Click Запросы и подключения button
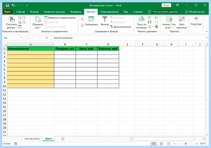This screenshot has width=211, height=148. (60, 18)
